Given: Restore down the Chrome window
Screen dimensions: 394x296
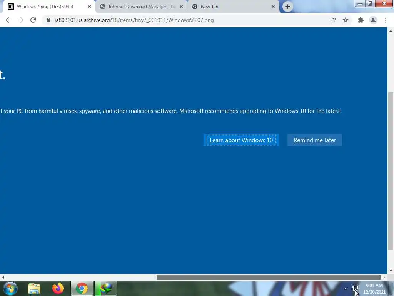Looking at the screenshot, I should pos(370,3).
